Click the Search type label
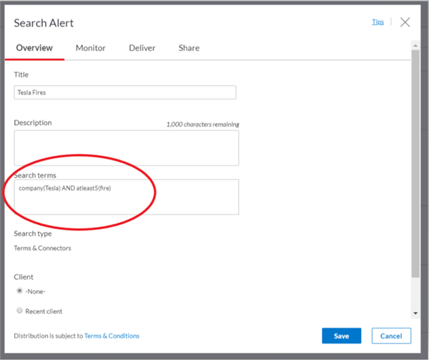The width and height of the screenshot is (429, 360). pyautogui.click(x=33, y=233)
